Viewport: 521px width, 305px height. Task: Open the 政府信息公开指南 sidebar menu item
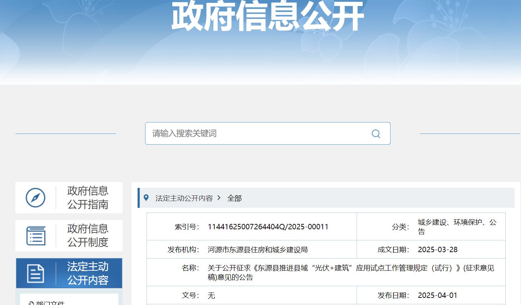(x=88, y=197)
